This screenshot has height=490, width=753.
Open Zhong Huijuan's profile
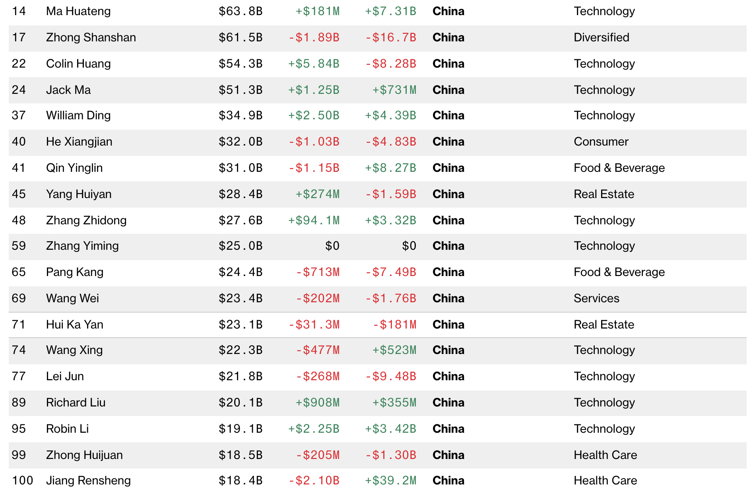click(x=84, y=455)
